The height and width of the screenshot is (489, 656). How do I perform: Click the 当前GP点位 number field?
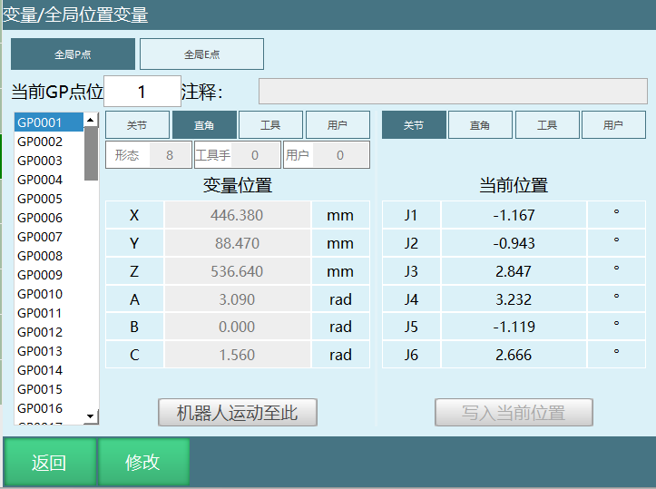(142, 92)
